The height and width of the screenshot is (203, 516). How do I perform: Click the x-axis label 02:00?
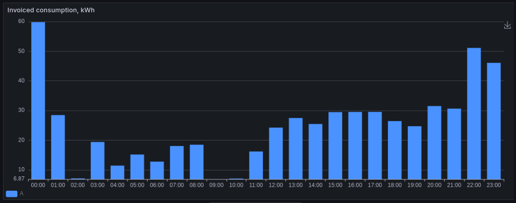(78, 185)
